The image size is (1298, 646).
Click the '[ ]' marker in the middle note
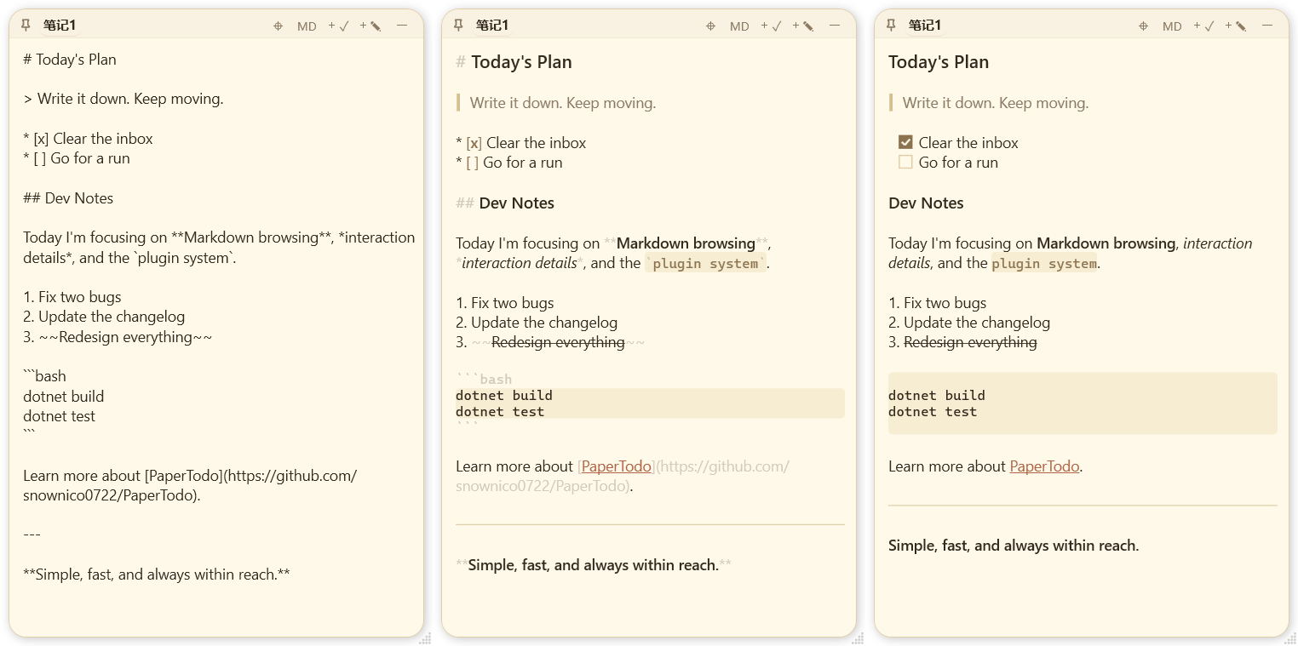point(472,163)
